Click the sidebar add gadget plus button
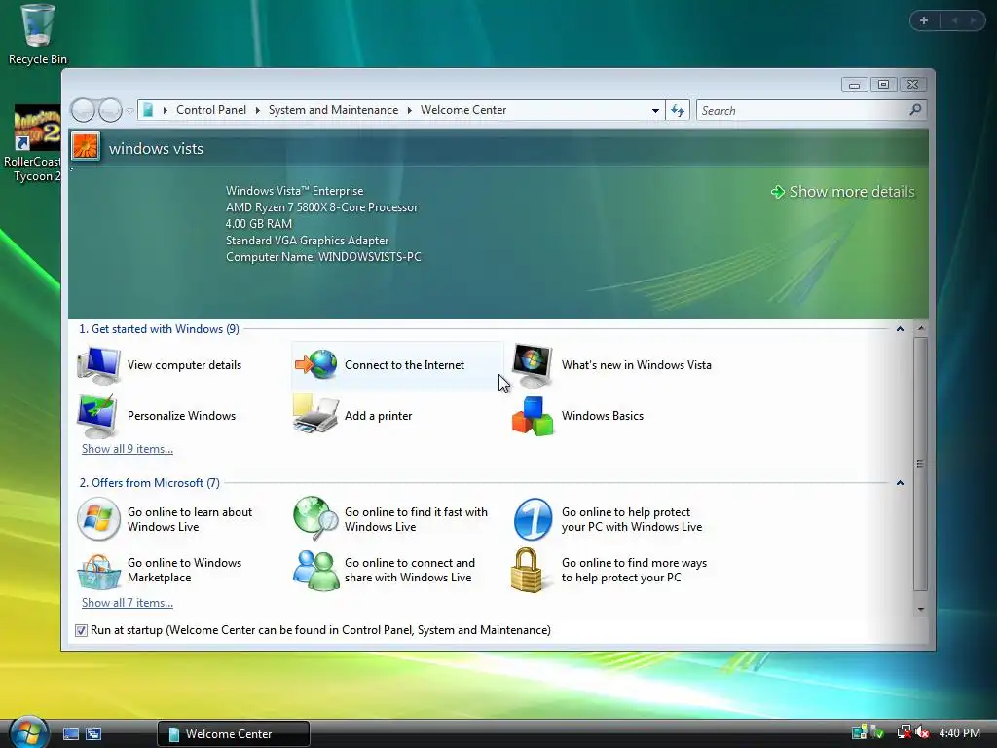The height and width of the screenshot is (748, 997). pos(924,21)
